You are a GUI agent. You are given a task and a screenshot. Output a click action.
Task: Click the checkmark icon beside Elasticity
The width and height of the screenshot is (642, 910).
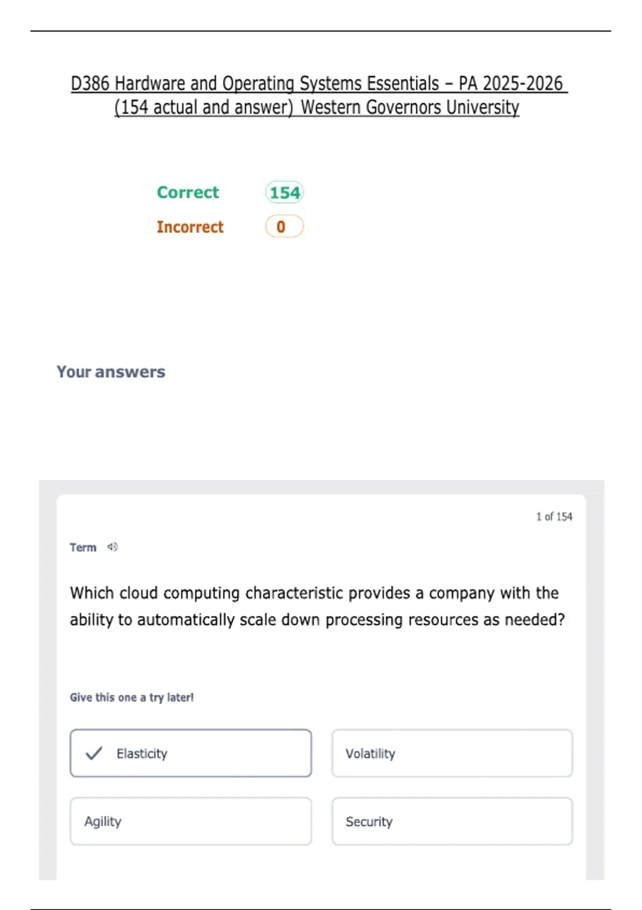(x=94, y=753)
